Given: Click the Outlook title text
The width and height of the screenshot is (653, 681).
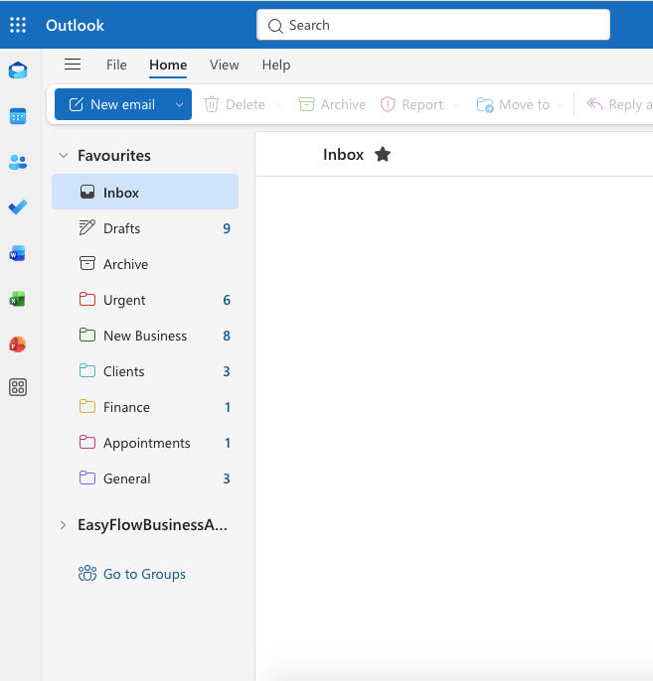Looking at the screenshot, I should (75, 25).
